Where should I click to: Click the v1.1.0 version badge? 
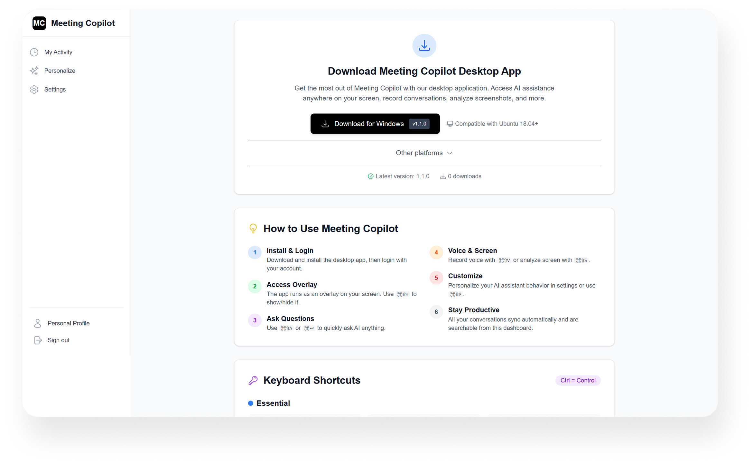click(x=419, y=124)
